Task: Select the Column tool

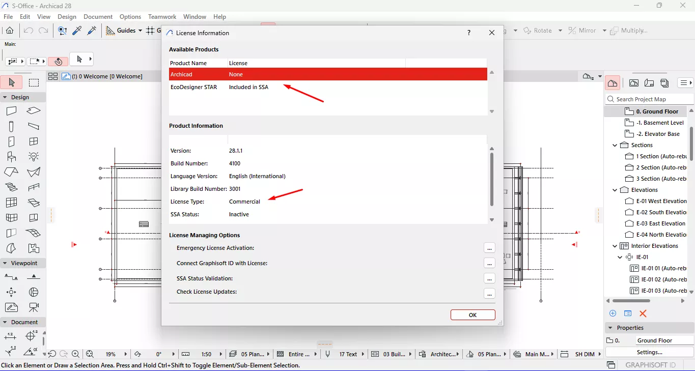Action: click(11, 126)
